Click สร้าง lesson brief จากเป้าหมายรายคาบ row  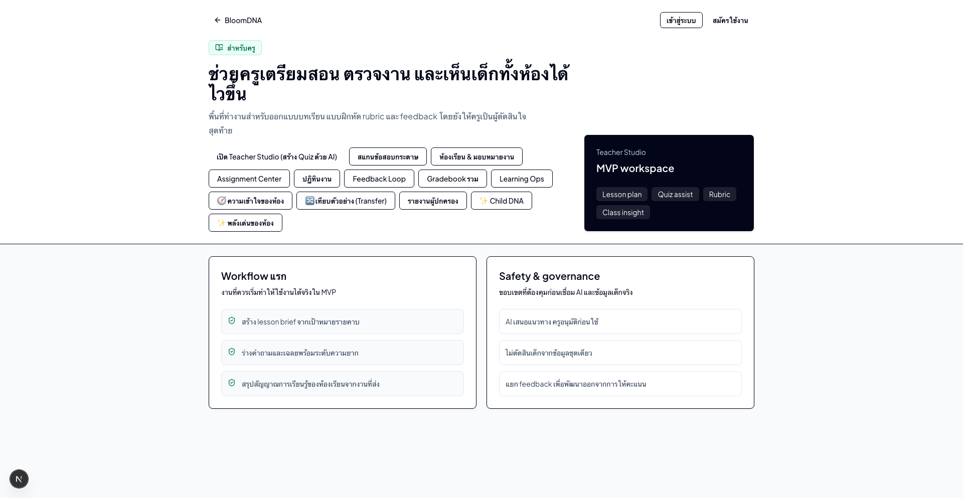pyautogui.click(x=343, y=321)
